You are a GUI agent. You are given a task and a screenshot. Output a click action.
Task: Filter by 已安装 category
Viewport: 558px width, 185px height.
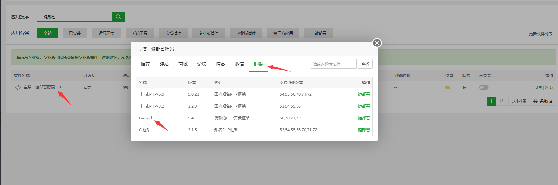click(75, 33)
